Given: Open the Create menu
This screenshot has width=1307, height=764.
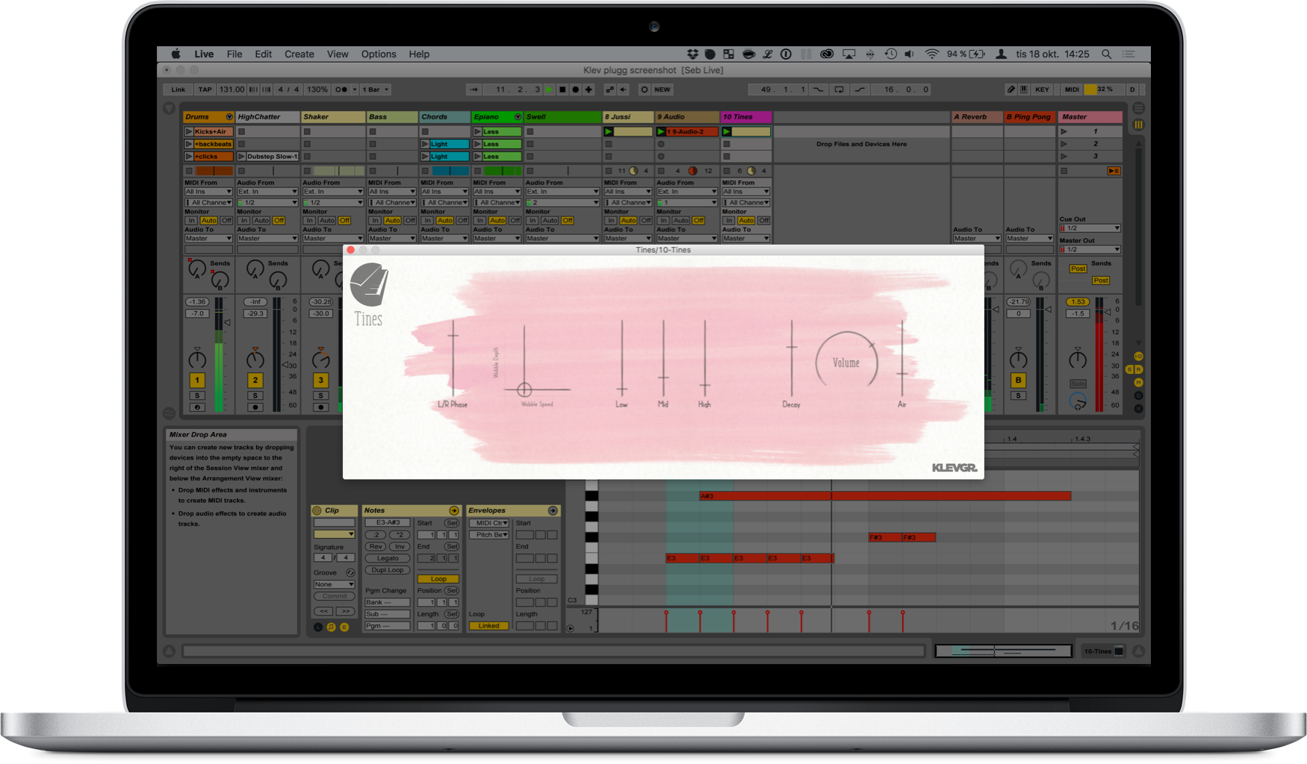Looking at the screenshot, I should pyautogui.click(x=299, y=54).
